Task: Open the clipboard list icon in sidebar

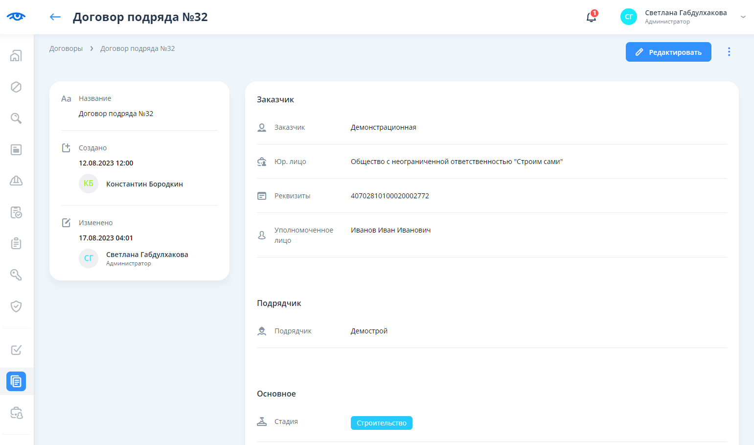Action: click(16, 244)
